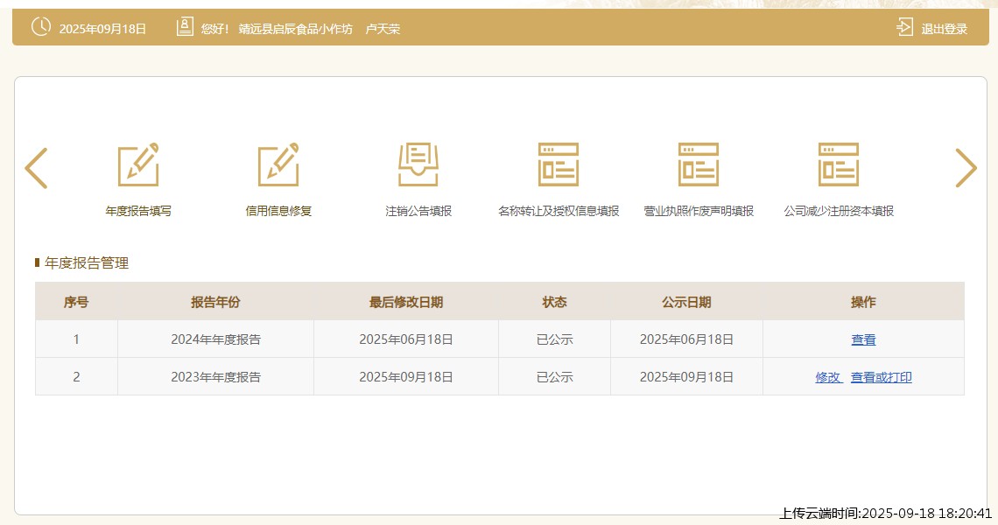Select the 信用信息修复 label
The image size is (998, 525).
click(x=278, y=211)
